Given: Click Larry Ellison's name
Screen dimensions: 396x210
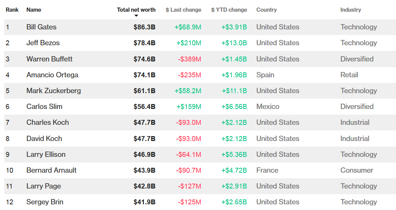Looking at the screenshot, I should (x=46, y=155).
